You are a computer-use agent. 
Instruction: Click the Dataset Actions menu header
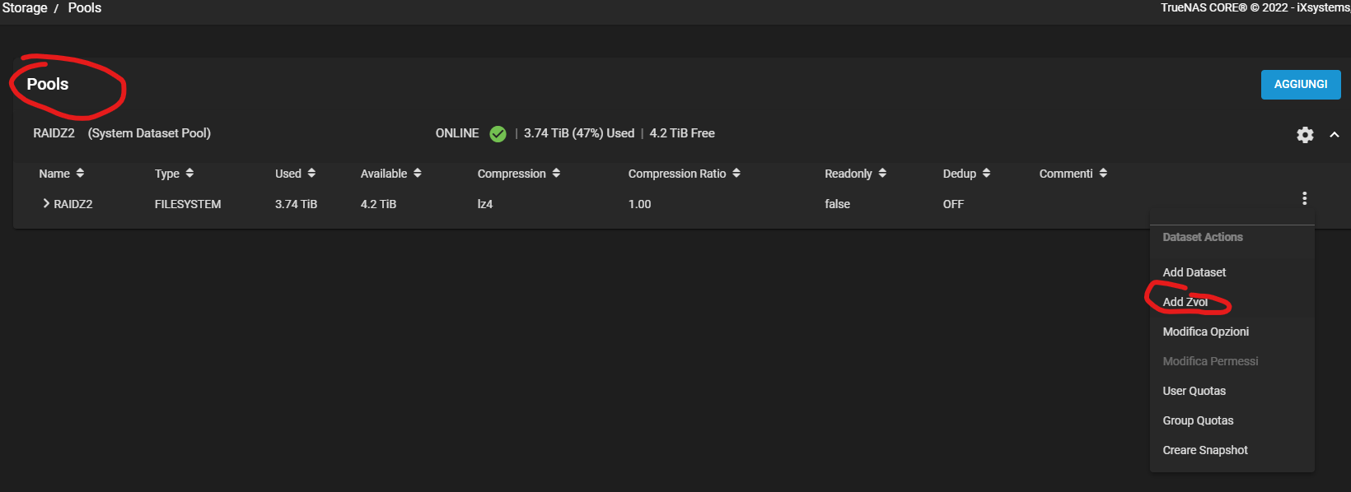pyautogui.click(x=1203, y=237)
